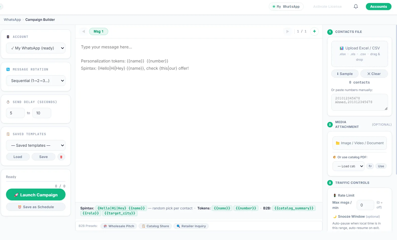Screen dimensions: 397x240
Task: Insert the {Hello|Hi|Hey} {{name}} spintax chip
Action: (121, 208)
